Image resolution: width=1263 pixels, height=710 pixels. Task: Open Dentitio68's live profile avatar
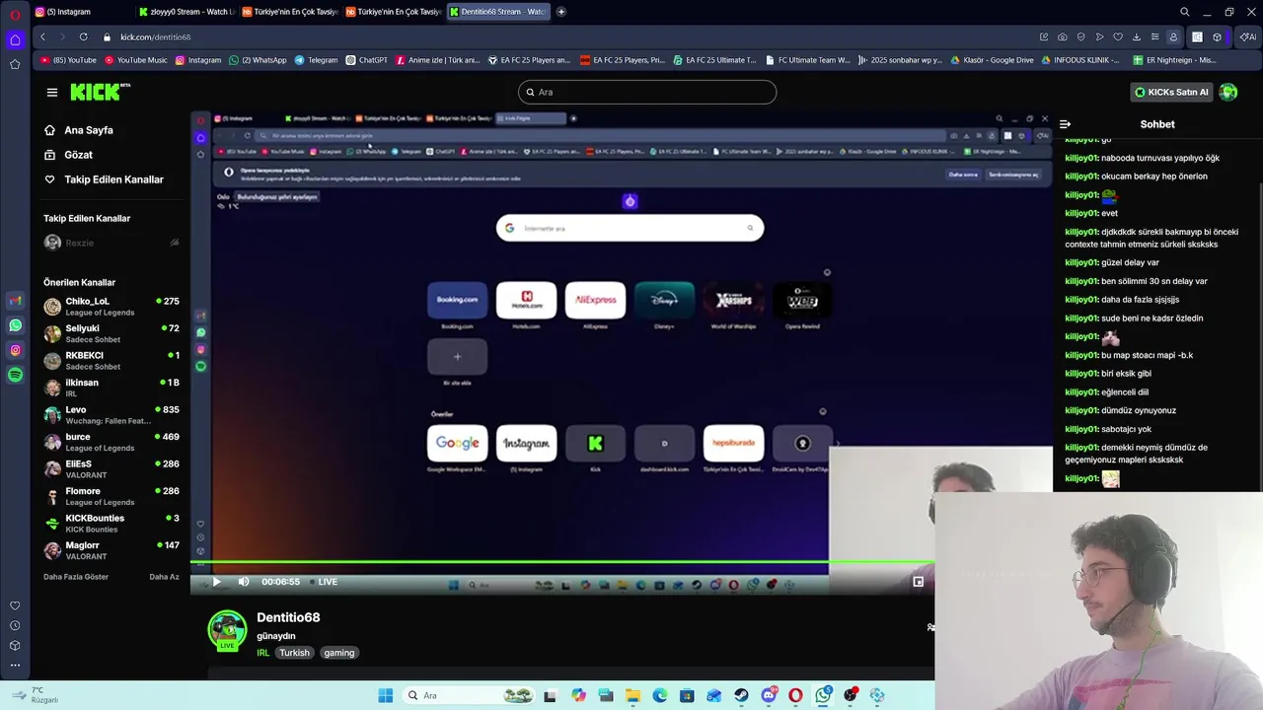[x=227, y=630]
